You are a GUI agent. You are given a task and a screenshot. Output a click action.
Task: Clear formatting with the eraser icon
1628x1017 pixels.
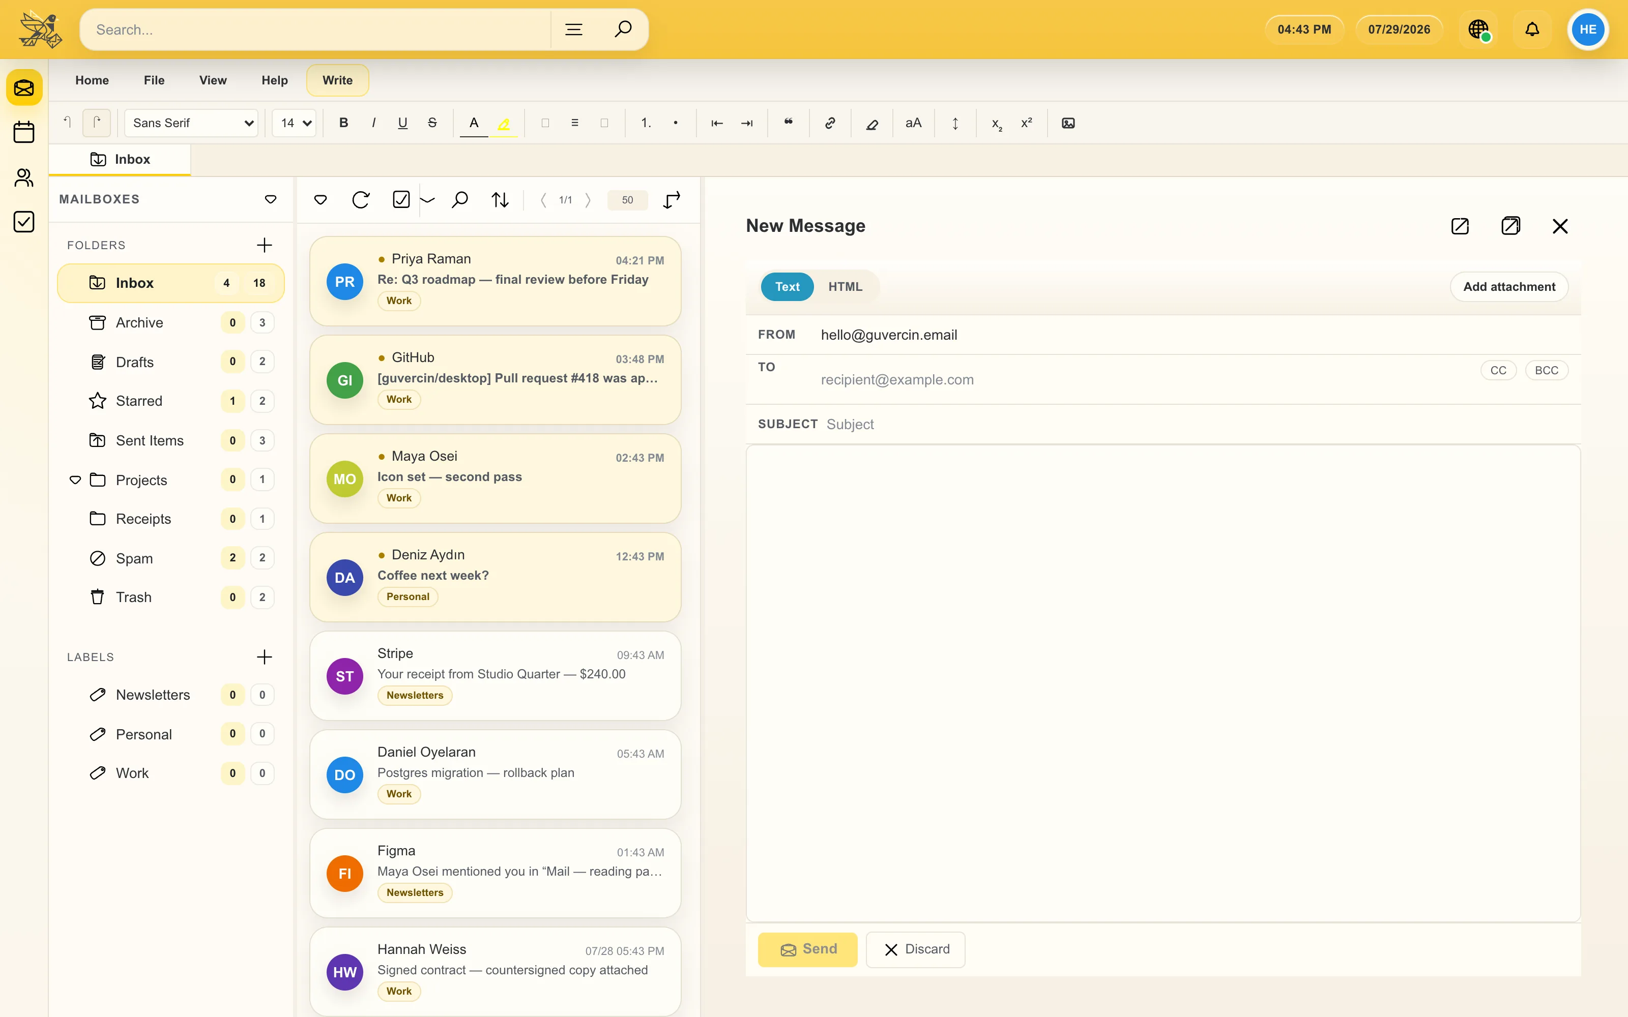(872, 123)
